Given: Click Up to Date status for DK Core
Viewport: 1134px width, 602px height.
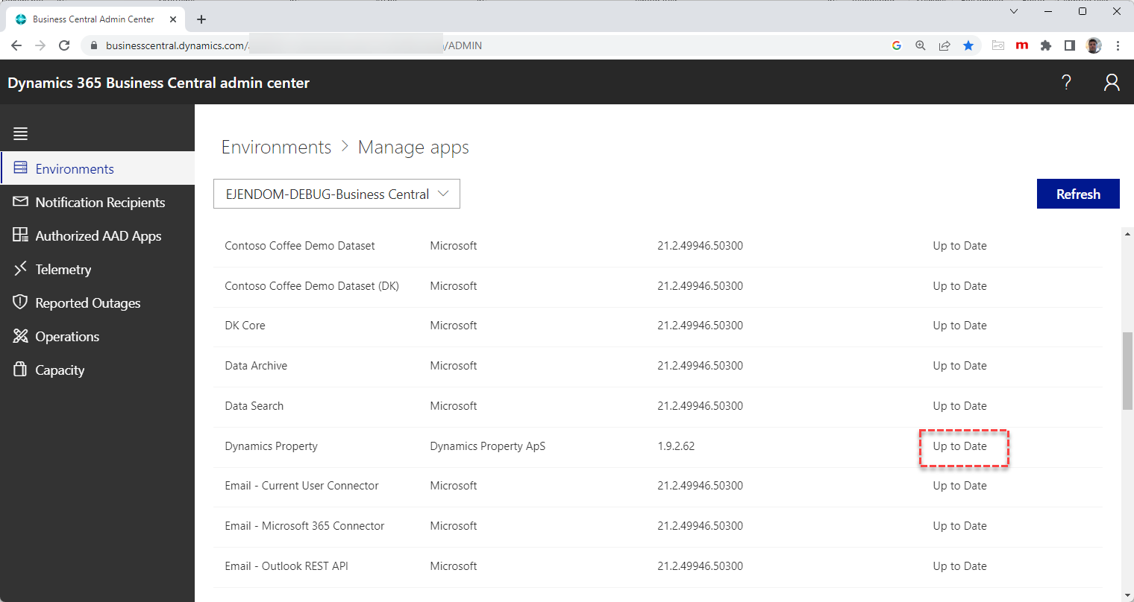Looking at the screenshot, I should pyautogui.click(x=960, y=326).
